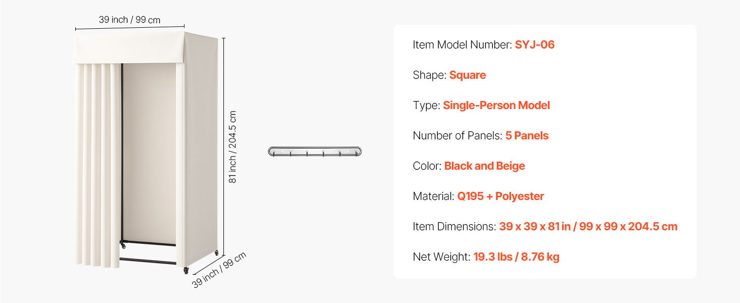Click the model number value SYJ-06
The height and width of the screenshot is (303, 740).
[535, 45]
